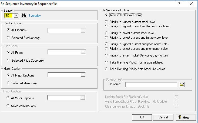The width and height of the screenshot is (198, 123).
Task: Expand the Season ED dropdown arrow
Action: (16, 16)
